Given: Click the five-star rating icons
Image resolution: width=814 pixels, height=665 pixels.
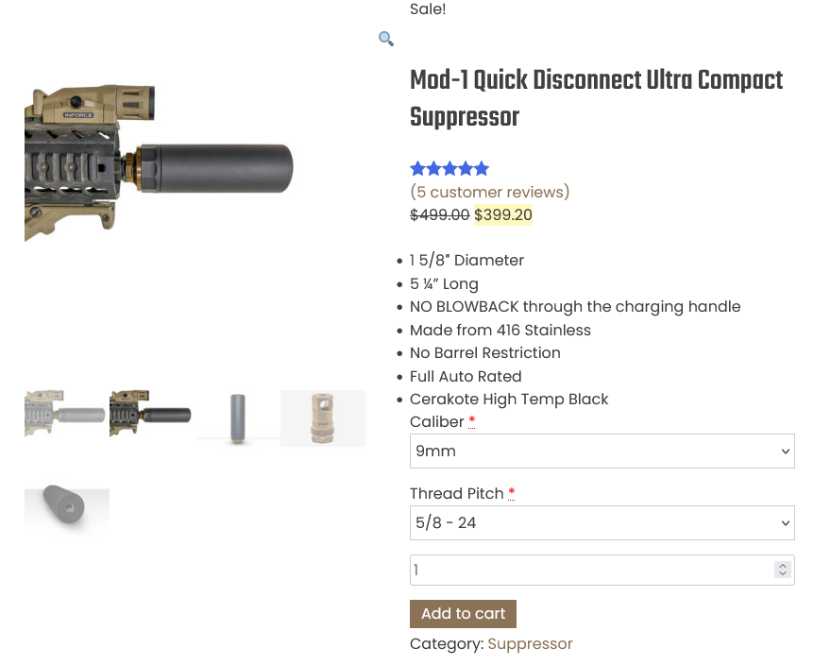Looking at the screenshot, I should click(449, 169).
